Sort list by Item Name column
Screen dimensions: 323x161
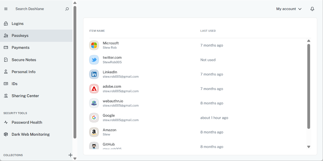tap(97, 31)
